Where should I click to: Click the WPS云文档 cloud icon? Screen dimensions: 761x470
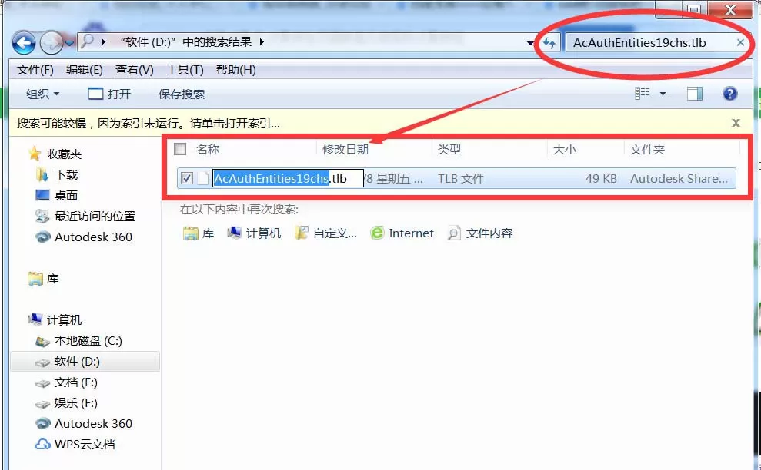tap(43, 444)
